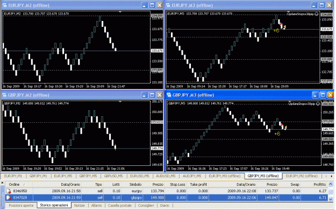Image resolution: width=336 pixels, height=210 pixels.
Task: Select the GBPJPY,M3 (offline) chart tab
Action: (x=263, y=176)
